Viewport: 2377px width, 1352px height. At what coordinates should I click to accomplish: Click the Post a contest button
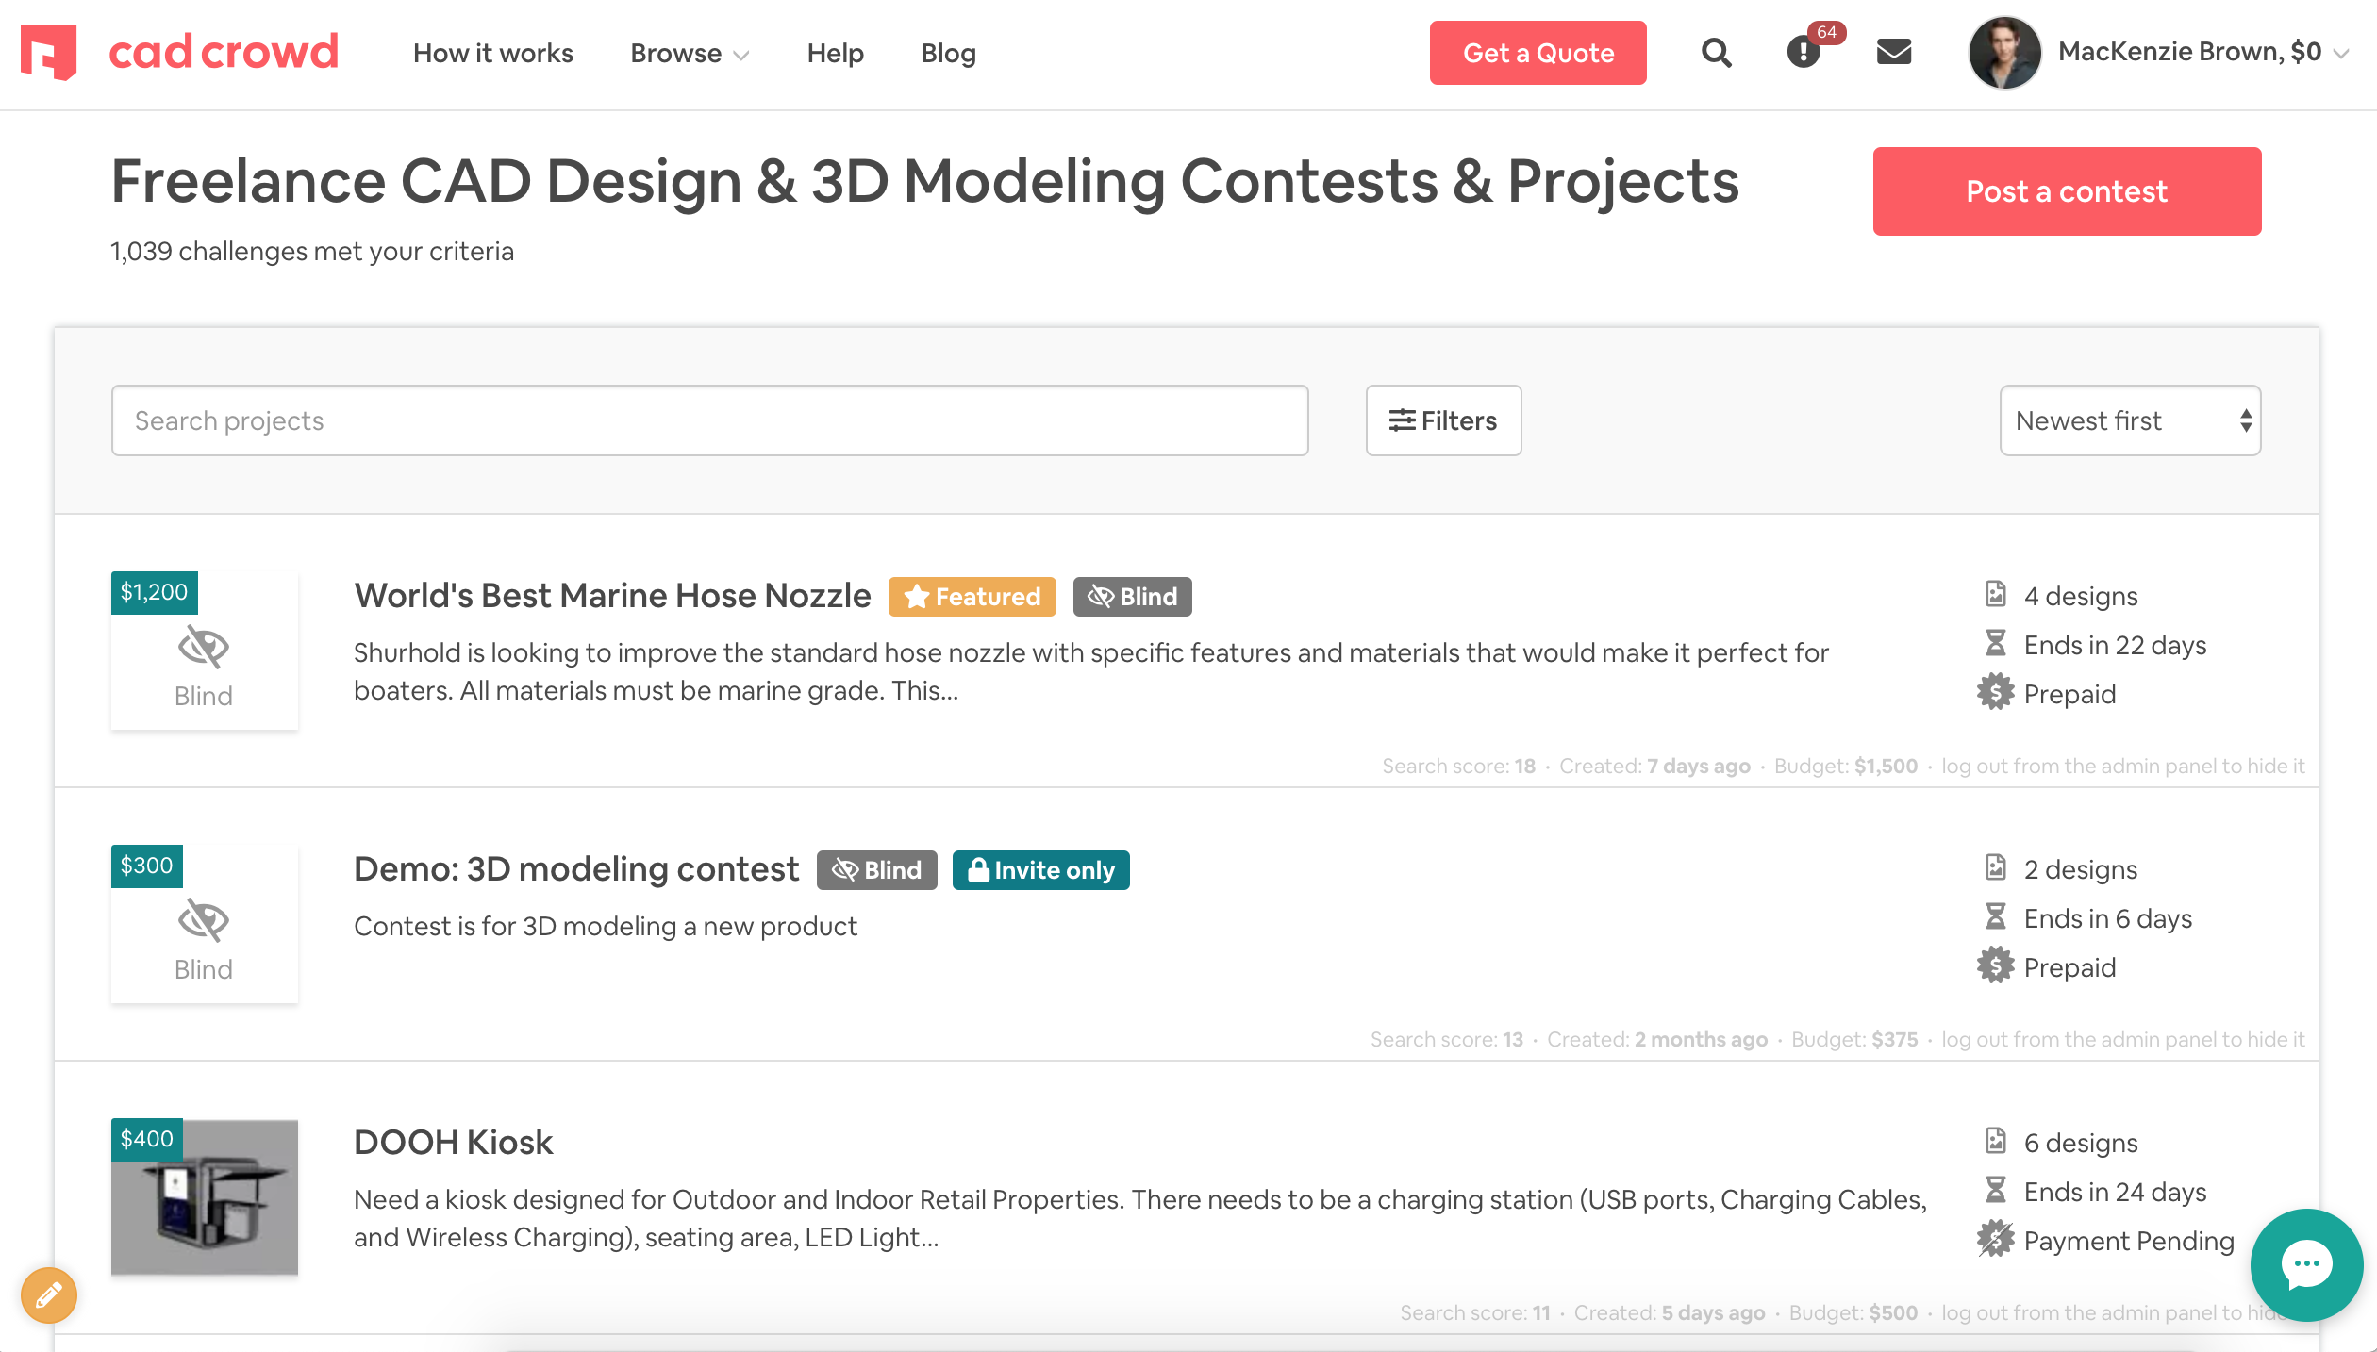pos(2067,191)
